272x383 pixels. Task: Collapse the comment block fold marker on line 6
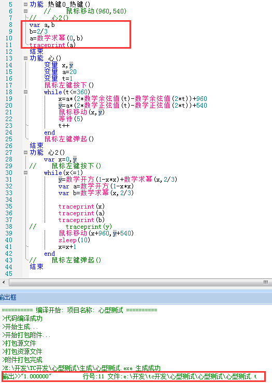coord(25,11)
